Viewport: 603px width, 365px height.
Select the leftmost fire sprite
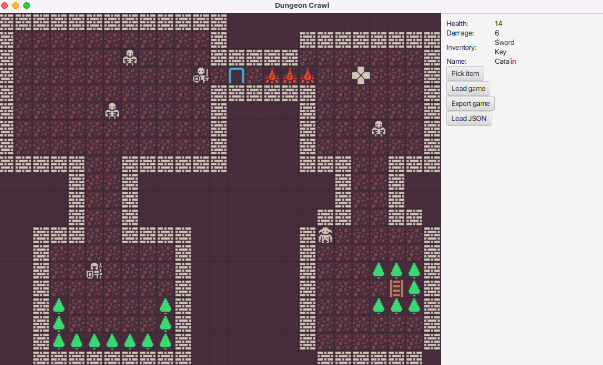[272, 76]
